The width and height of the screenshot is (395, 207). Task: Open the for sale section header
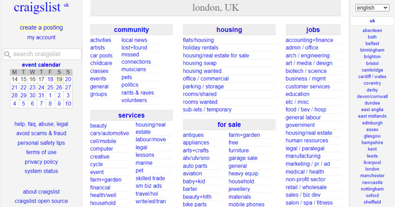229,125
